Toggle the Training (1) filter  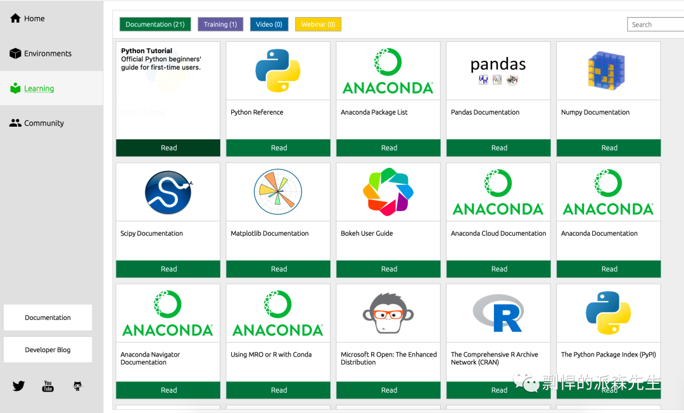click(220, 25)
